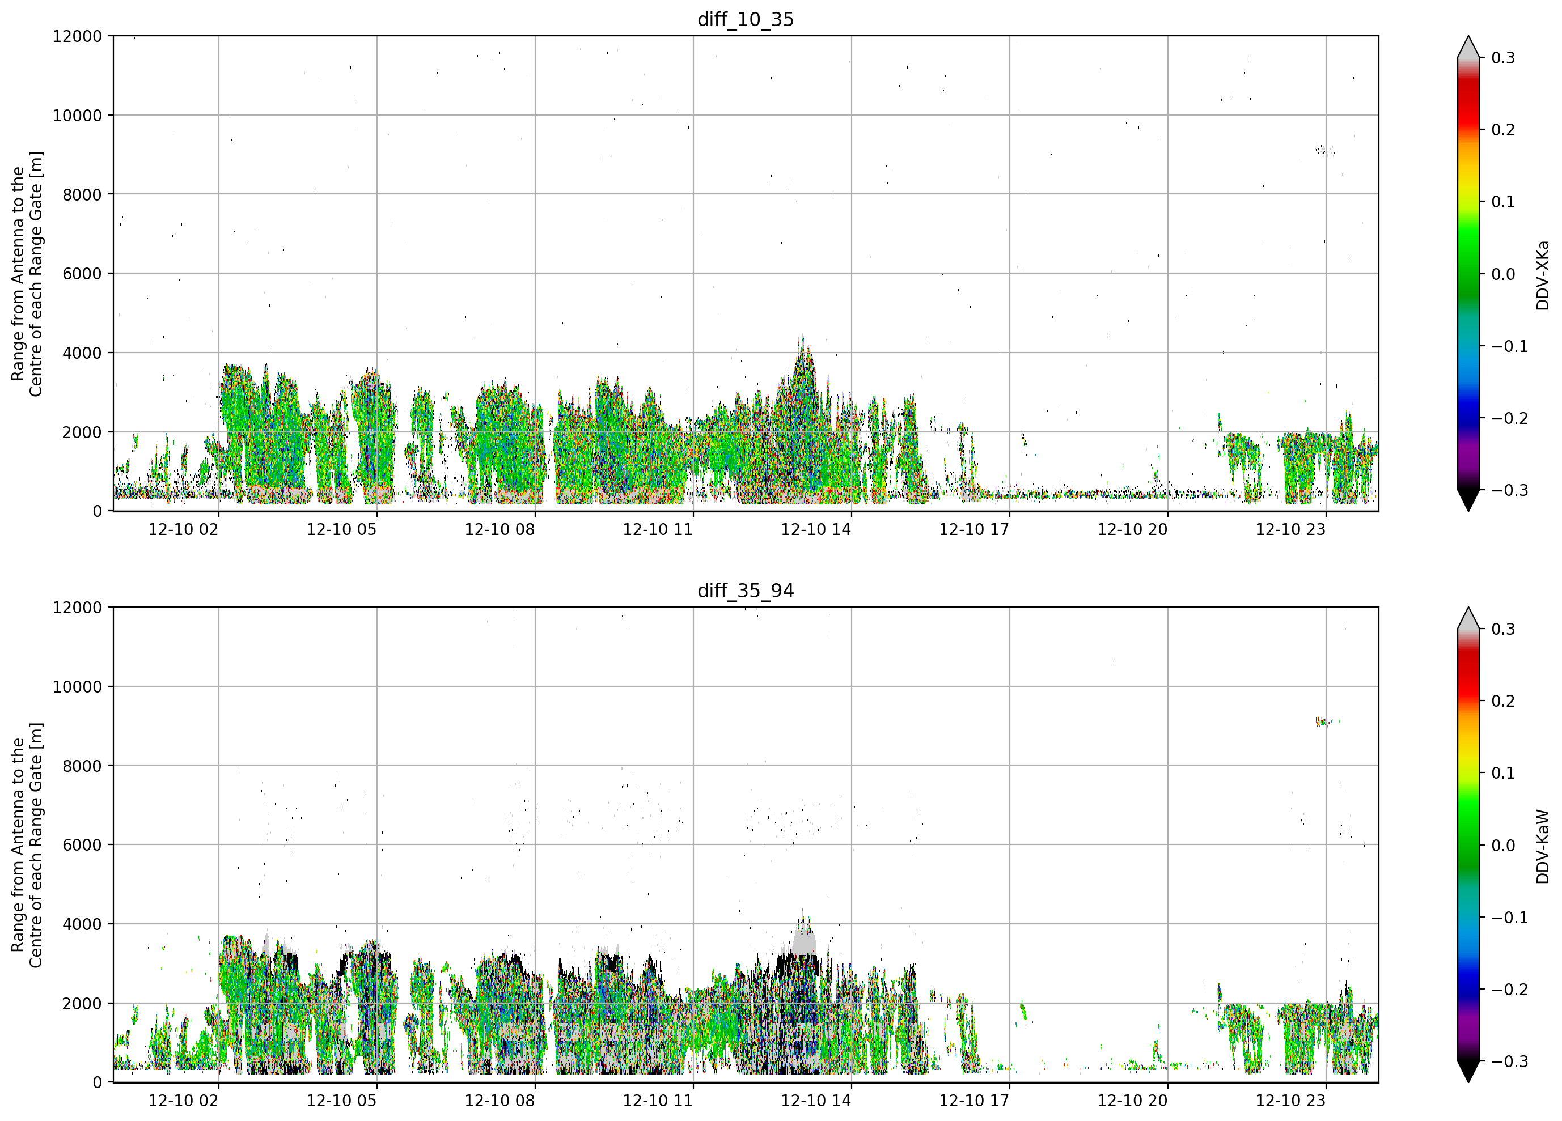Click the 12-10 08 x-tick label in diff_10_35 plot
1562x1121 pixels.
[x=500, y=529]
